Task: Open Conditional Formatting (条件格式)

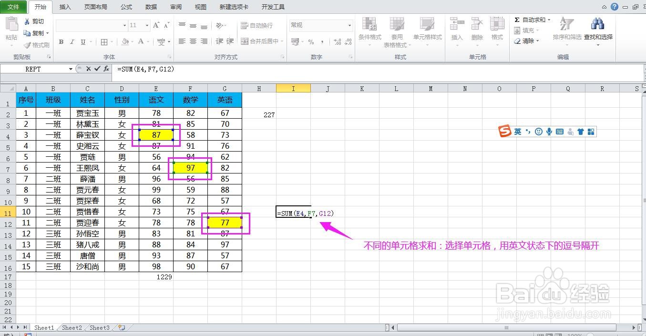Action: pyautogui.click(x=369, y=31)
